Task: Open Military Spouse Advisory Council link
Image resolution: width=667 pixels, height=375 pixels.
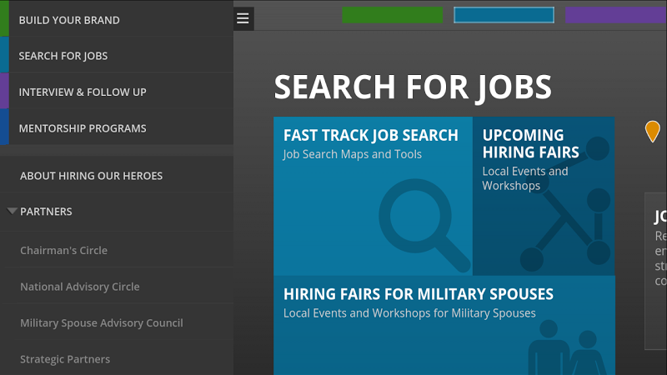Action: pyautogui.click(x=102, y=322)
